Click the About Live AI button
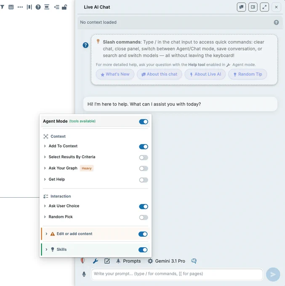This screenshot has width=285, height=286. 205,74
